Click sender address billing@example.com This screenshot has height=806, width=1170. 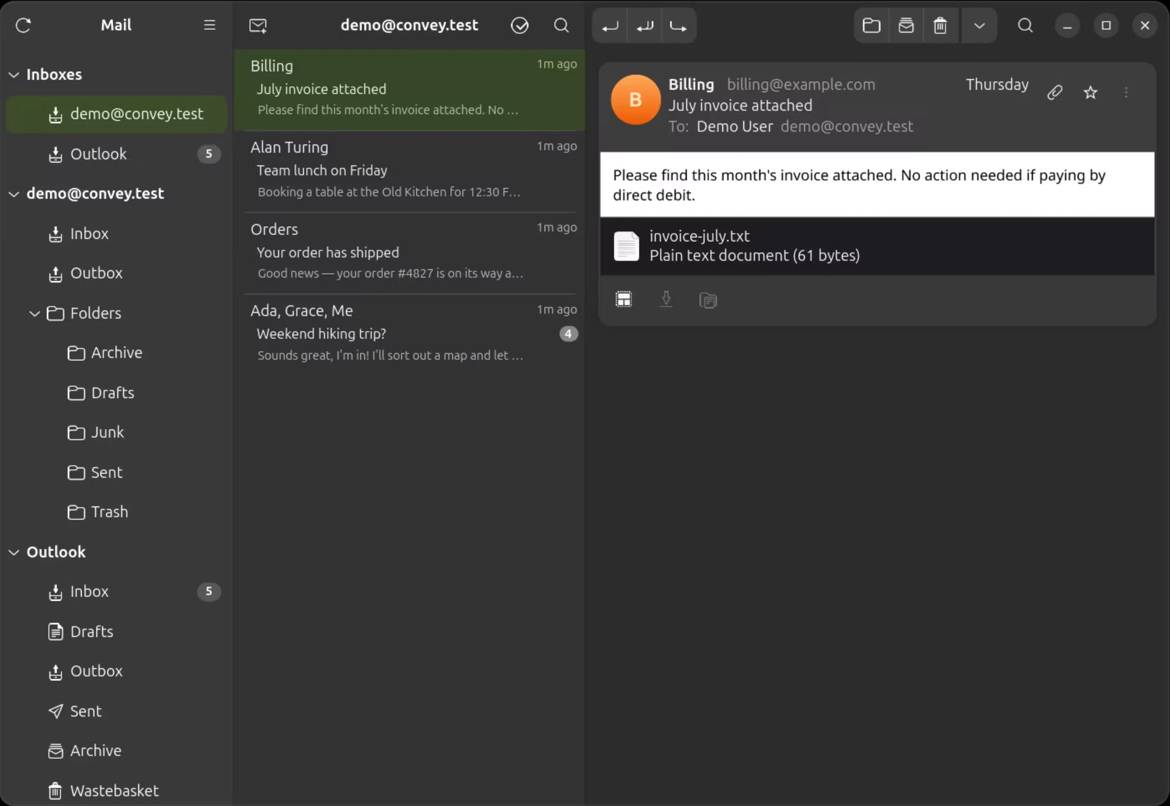[801, 84]
